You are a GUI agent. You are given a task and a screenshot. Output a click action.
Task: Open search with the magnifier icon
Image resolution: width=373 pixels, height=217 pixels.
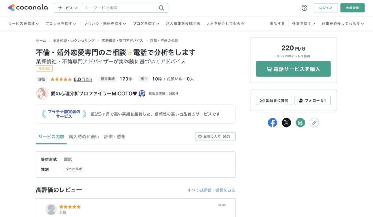pos(161,7)
